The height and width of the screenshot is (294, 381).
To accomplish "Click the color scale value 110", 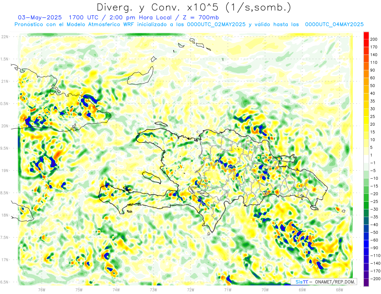I will click(x=374, y=62).
